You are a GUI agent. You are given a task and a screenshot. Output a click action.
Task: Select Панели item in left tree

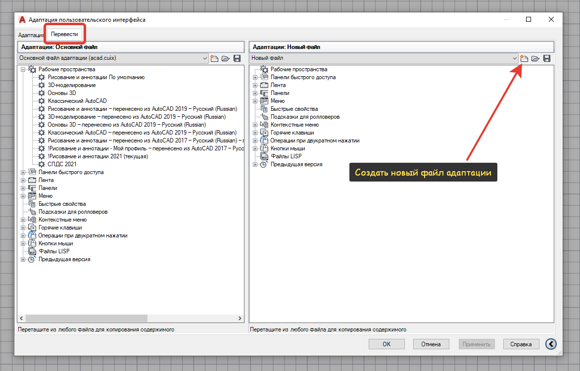pyautogui.click(x=48, y=188)
